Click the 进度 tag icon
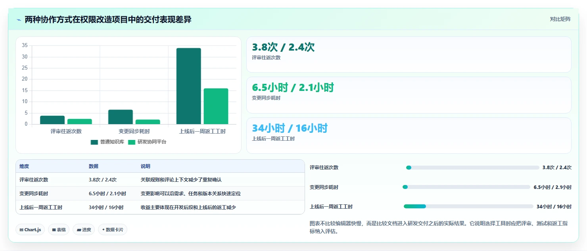 79,230
